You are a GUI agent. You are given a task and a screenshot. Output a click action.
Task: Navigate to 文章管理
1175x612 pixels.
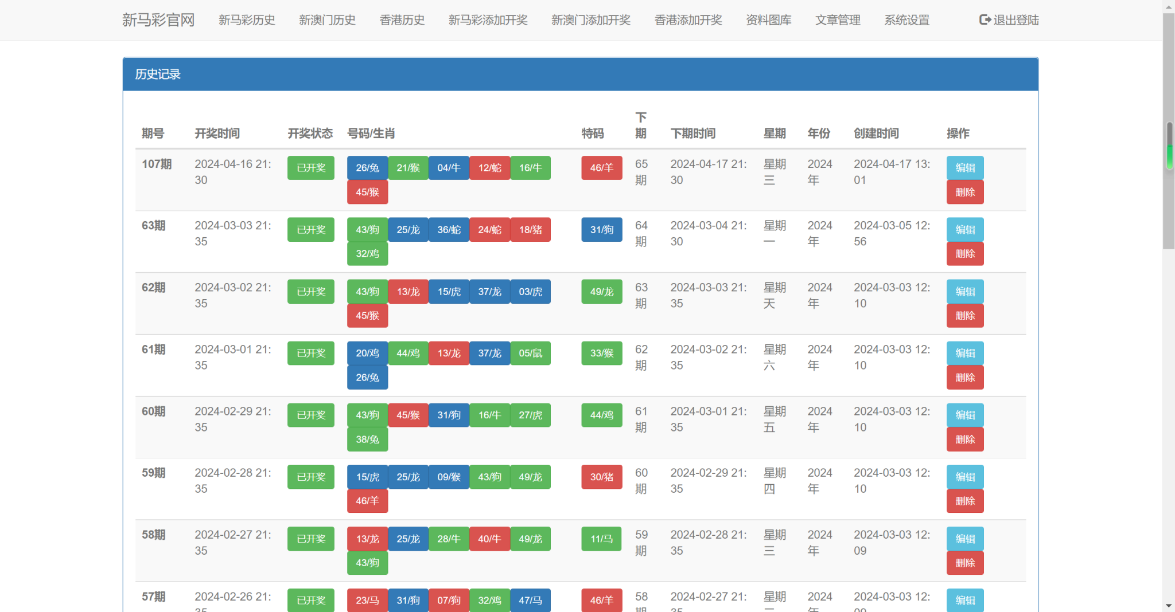(837, 20)
